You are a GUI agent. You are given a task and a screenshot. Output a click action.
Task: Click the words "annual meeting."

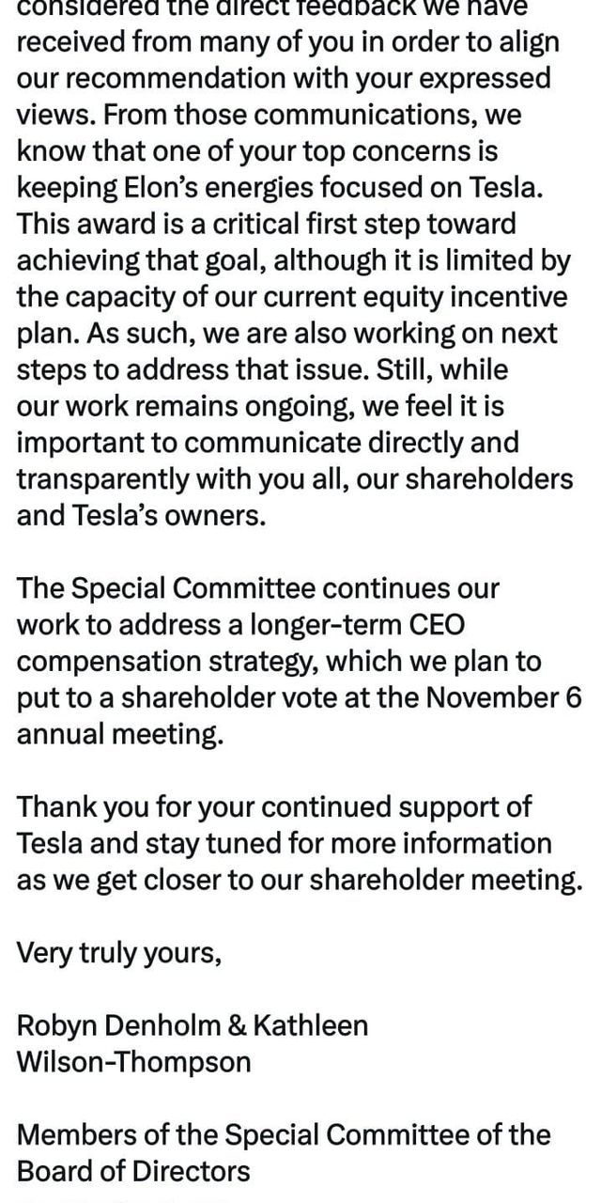[x=120, y=734]
